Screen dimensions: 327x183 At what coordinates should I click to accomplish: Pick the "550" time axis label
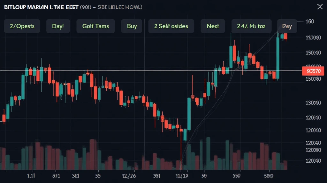pyautogui.click(x=237, y=175)
